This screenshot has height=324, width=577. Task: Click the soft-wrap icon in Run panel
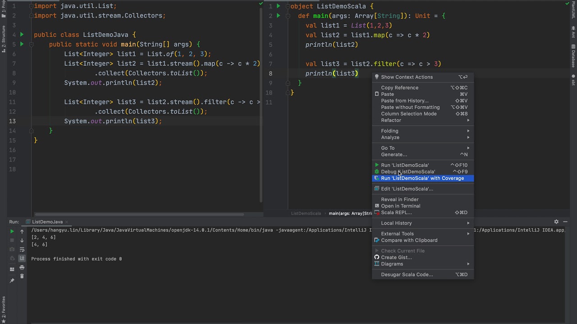pos(22,249)
